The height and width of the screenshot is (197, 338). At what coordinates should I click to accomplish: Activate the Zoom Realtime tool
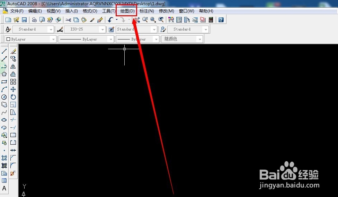(145, 20)
